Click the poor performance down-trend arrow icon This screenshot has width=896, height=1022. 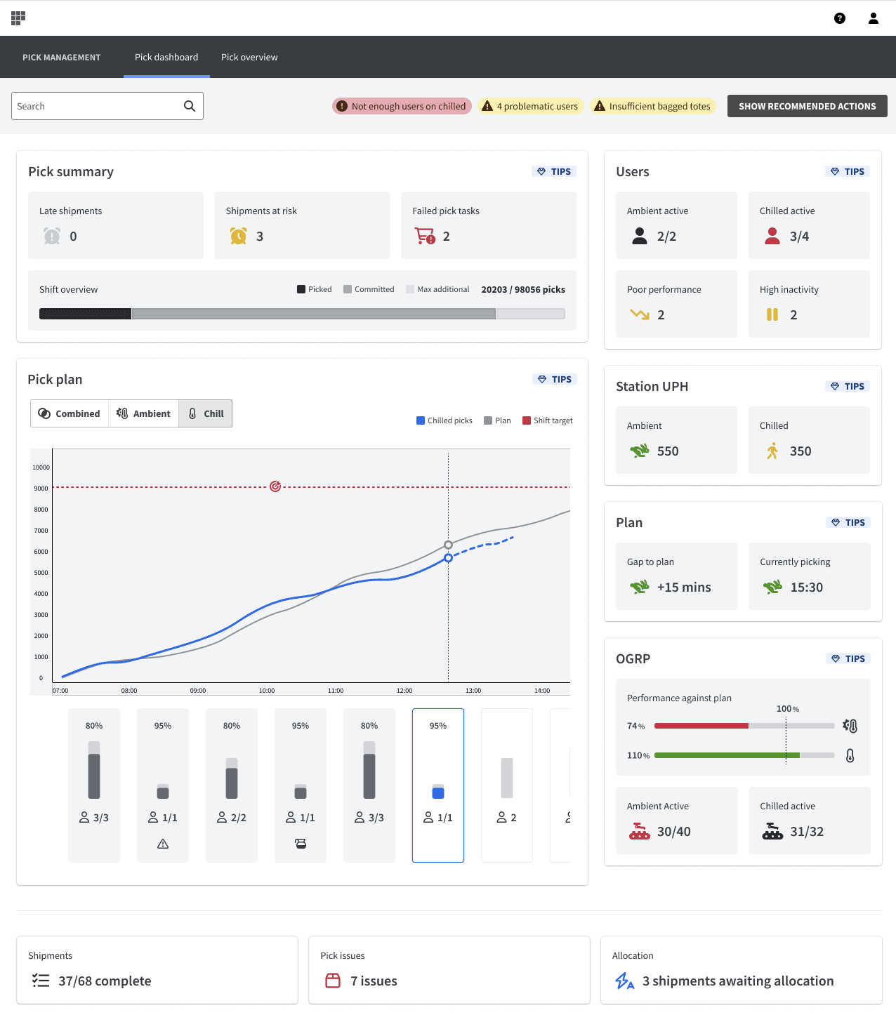click(x=640, y=314)
